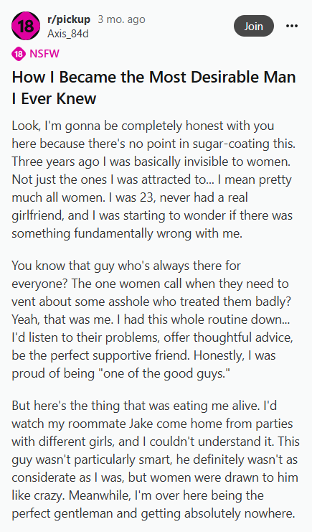Open the 'How I Became the Most Desirable Man' title

(154, 88)
